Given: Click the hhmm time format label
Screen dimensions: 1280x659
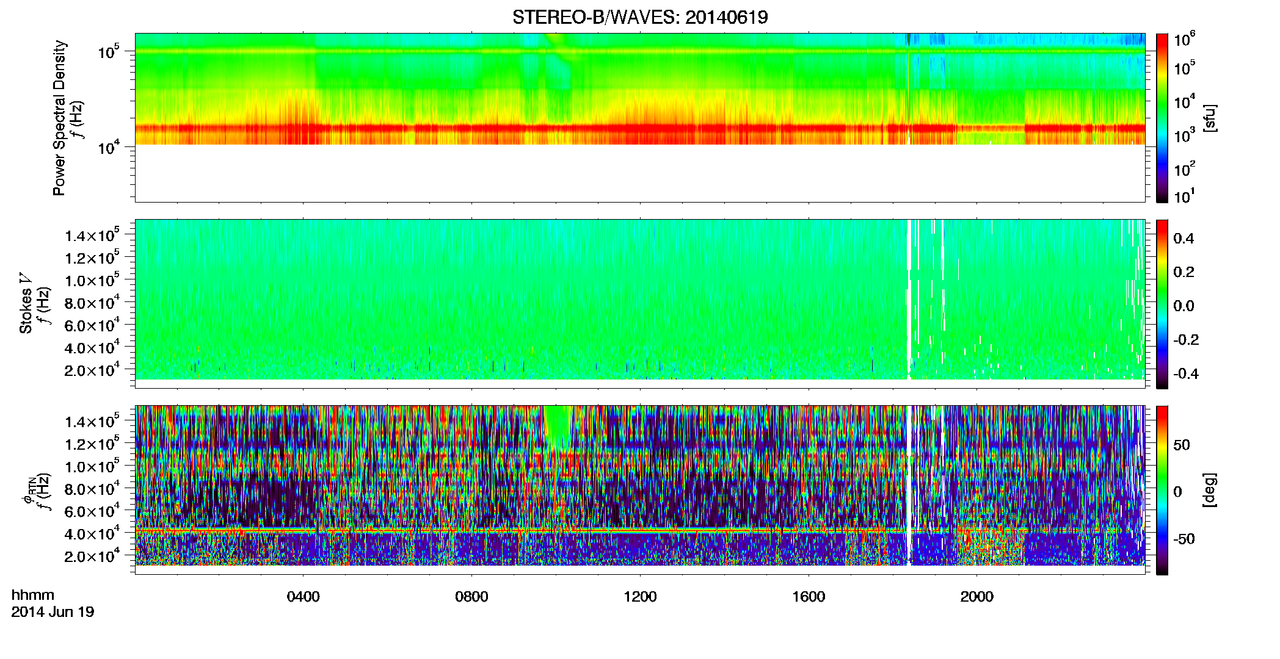Looking at the screenshot, I should 33,595.
